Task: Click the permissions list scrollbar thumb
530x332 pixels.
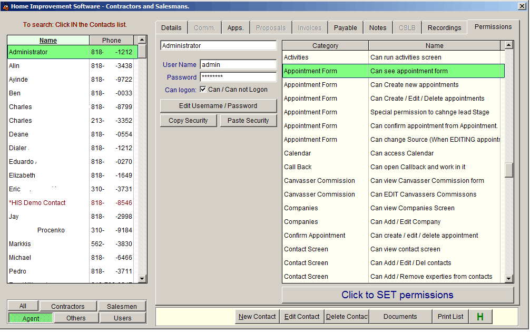Action: click(x=509, y=170)
